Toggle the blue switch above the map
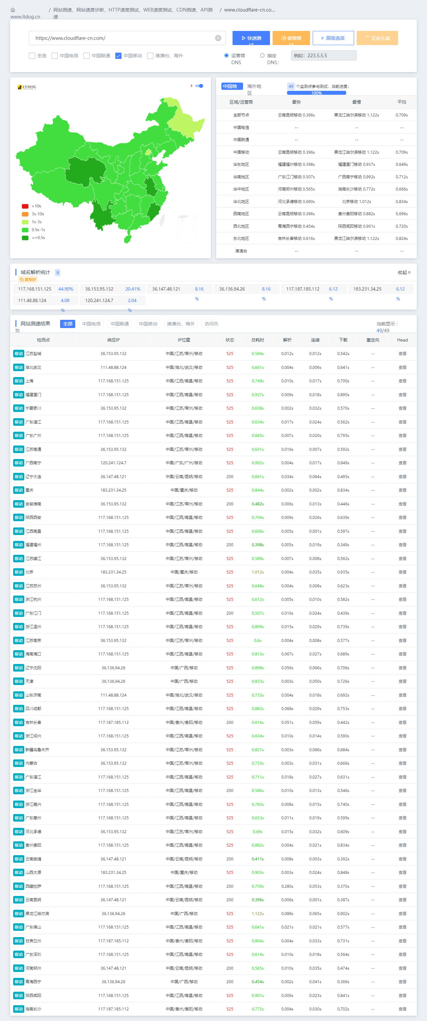427x1021 pixels. (199, 86)
